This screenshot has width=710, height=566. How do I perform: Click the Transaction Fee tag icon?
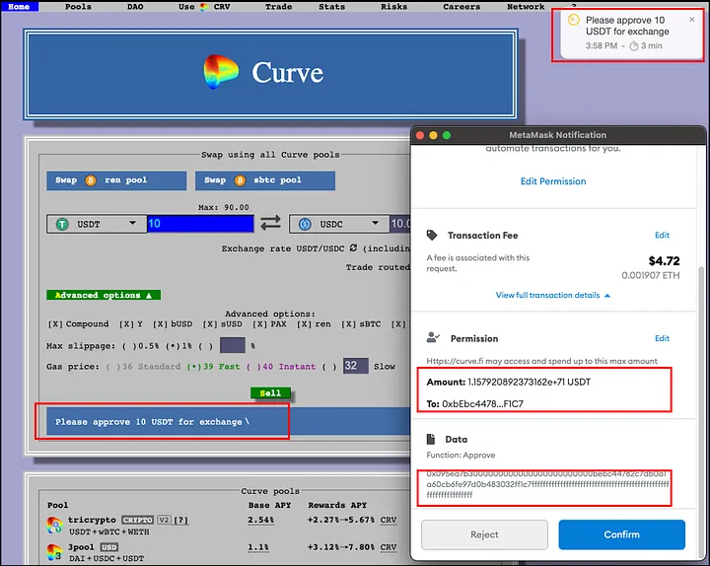(431, 236)
